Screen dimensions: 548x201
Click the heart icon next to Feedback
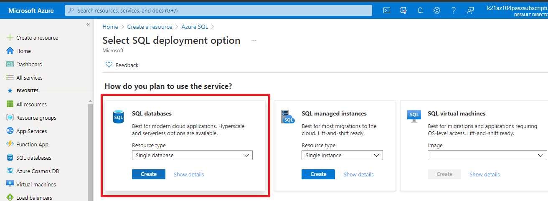(109, 65)
